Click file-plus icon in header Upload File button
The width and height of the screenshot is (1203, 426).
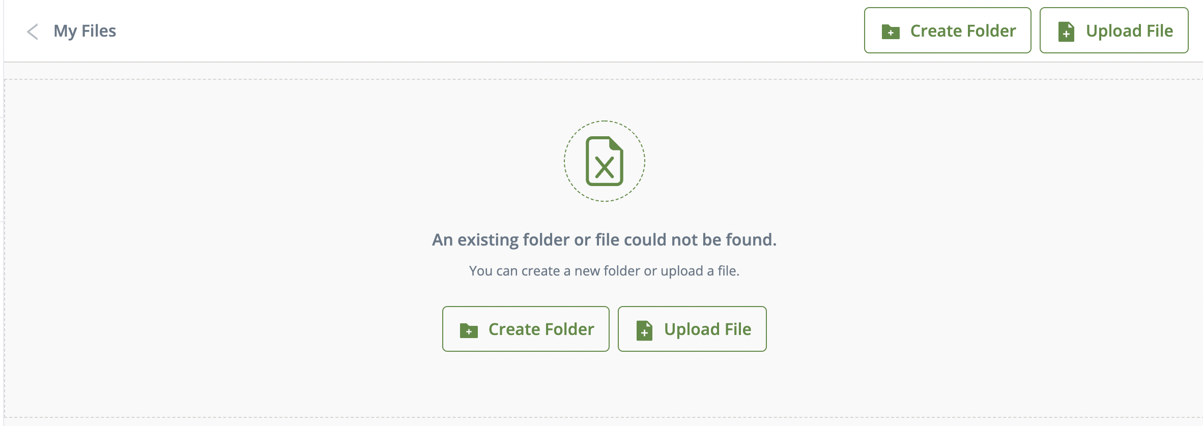(x=1066, y=32)
